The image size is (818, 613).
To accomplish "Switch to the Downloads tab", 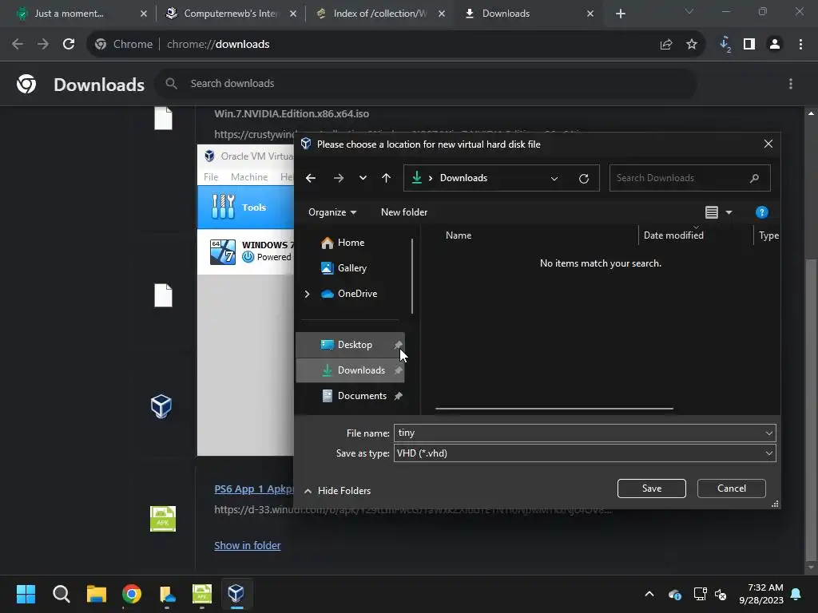I will (x=529, y=14).
